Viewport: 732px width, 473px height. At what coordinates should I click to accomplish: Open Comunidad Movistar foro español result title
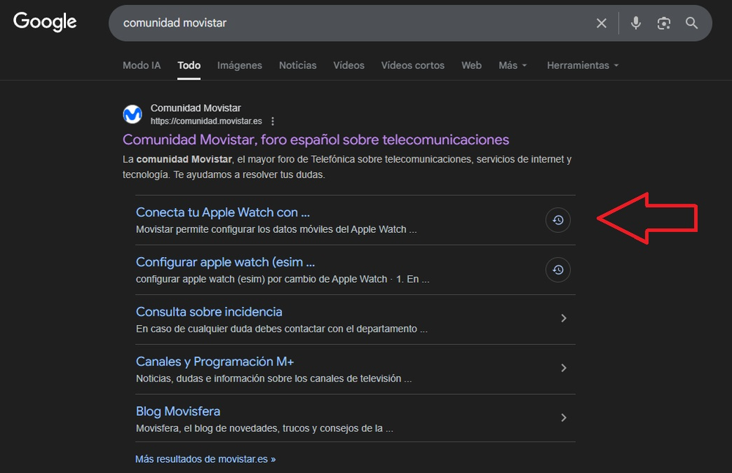coord(316,140)
